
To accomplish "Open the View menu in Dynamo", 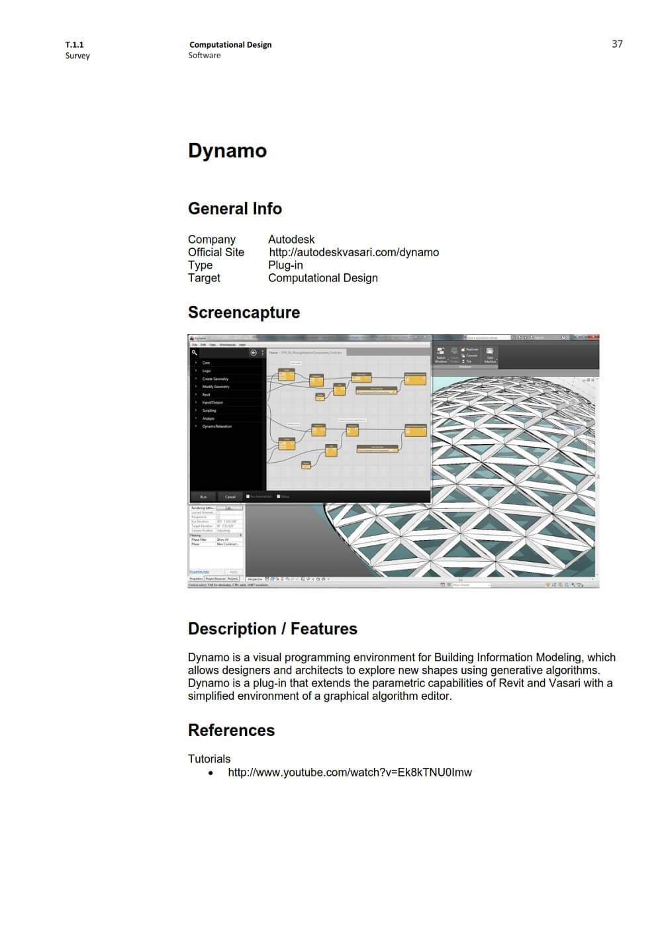I will (x=213, y=344).
